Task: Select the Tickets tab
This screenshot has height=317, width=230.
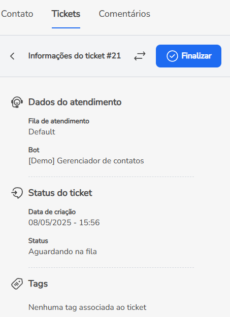Action: point(66,14)
